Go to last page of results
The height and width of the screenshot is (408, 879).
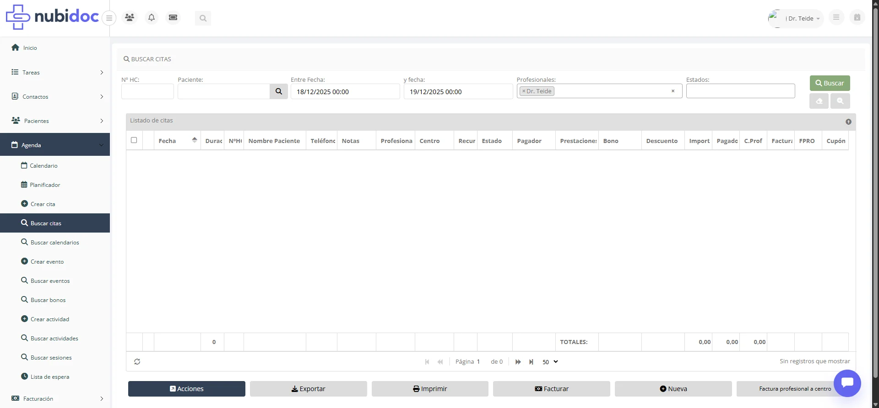[x=531, y=362]
